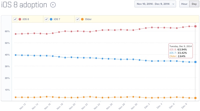This screenshot has width=200, height=111.
Task: Switch to Hour view
Action: pyautogui.click(x=184, y=4)
